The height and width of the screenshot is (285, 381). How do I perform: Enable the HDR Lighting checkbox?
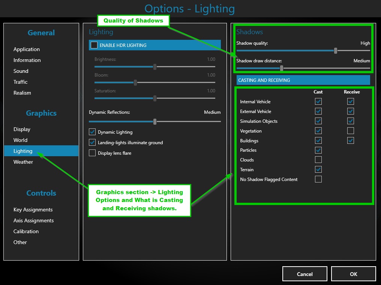tap(94, 45)
